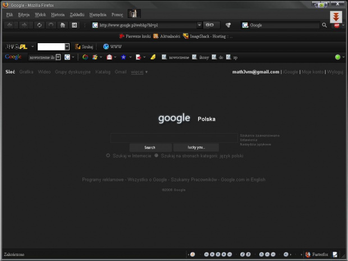Screen dimensions: 348x261
Task: Select 'Szukaj na stronach kategorii: język polski' radio
Action: tap(156, 155)
